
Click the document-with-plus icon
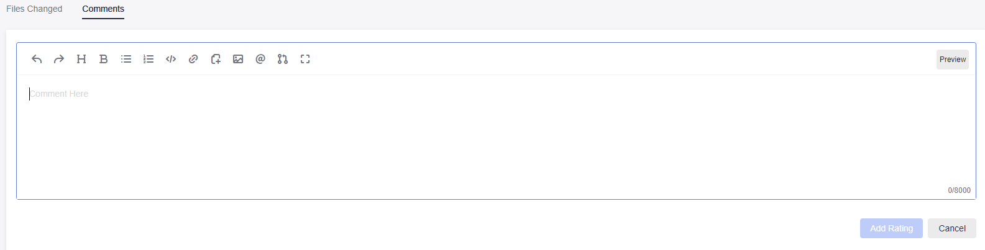coord(216,59)
